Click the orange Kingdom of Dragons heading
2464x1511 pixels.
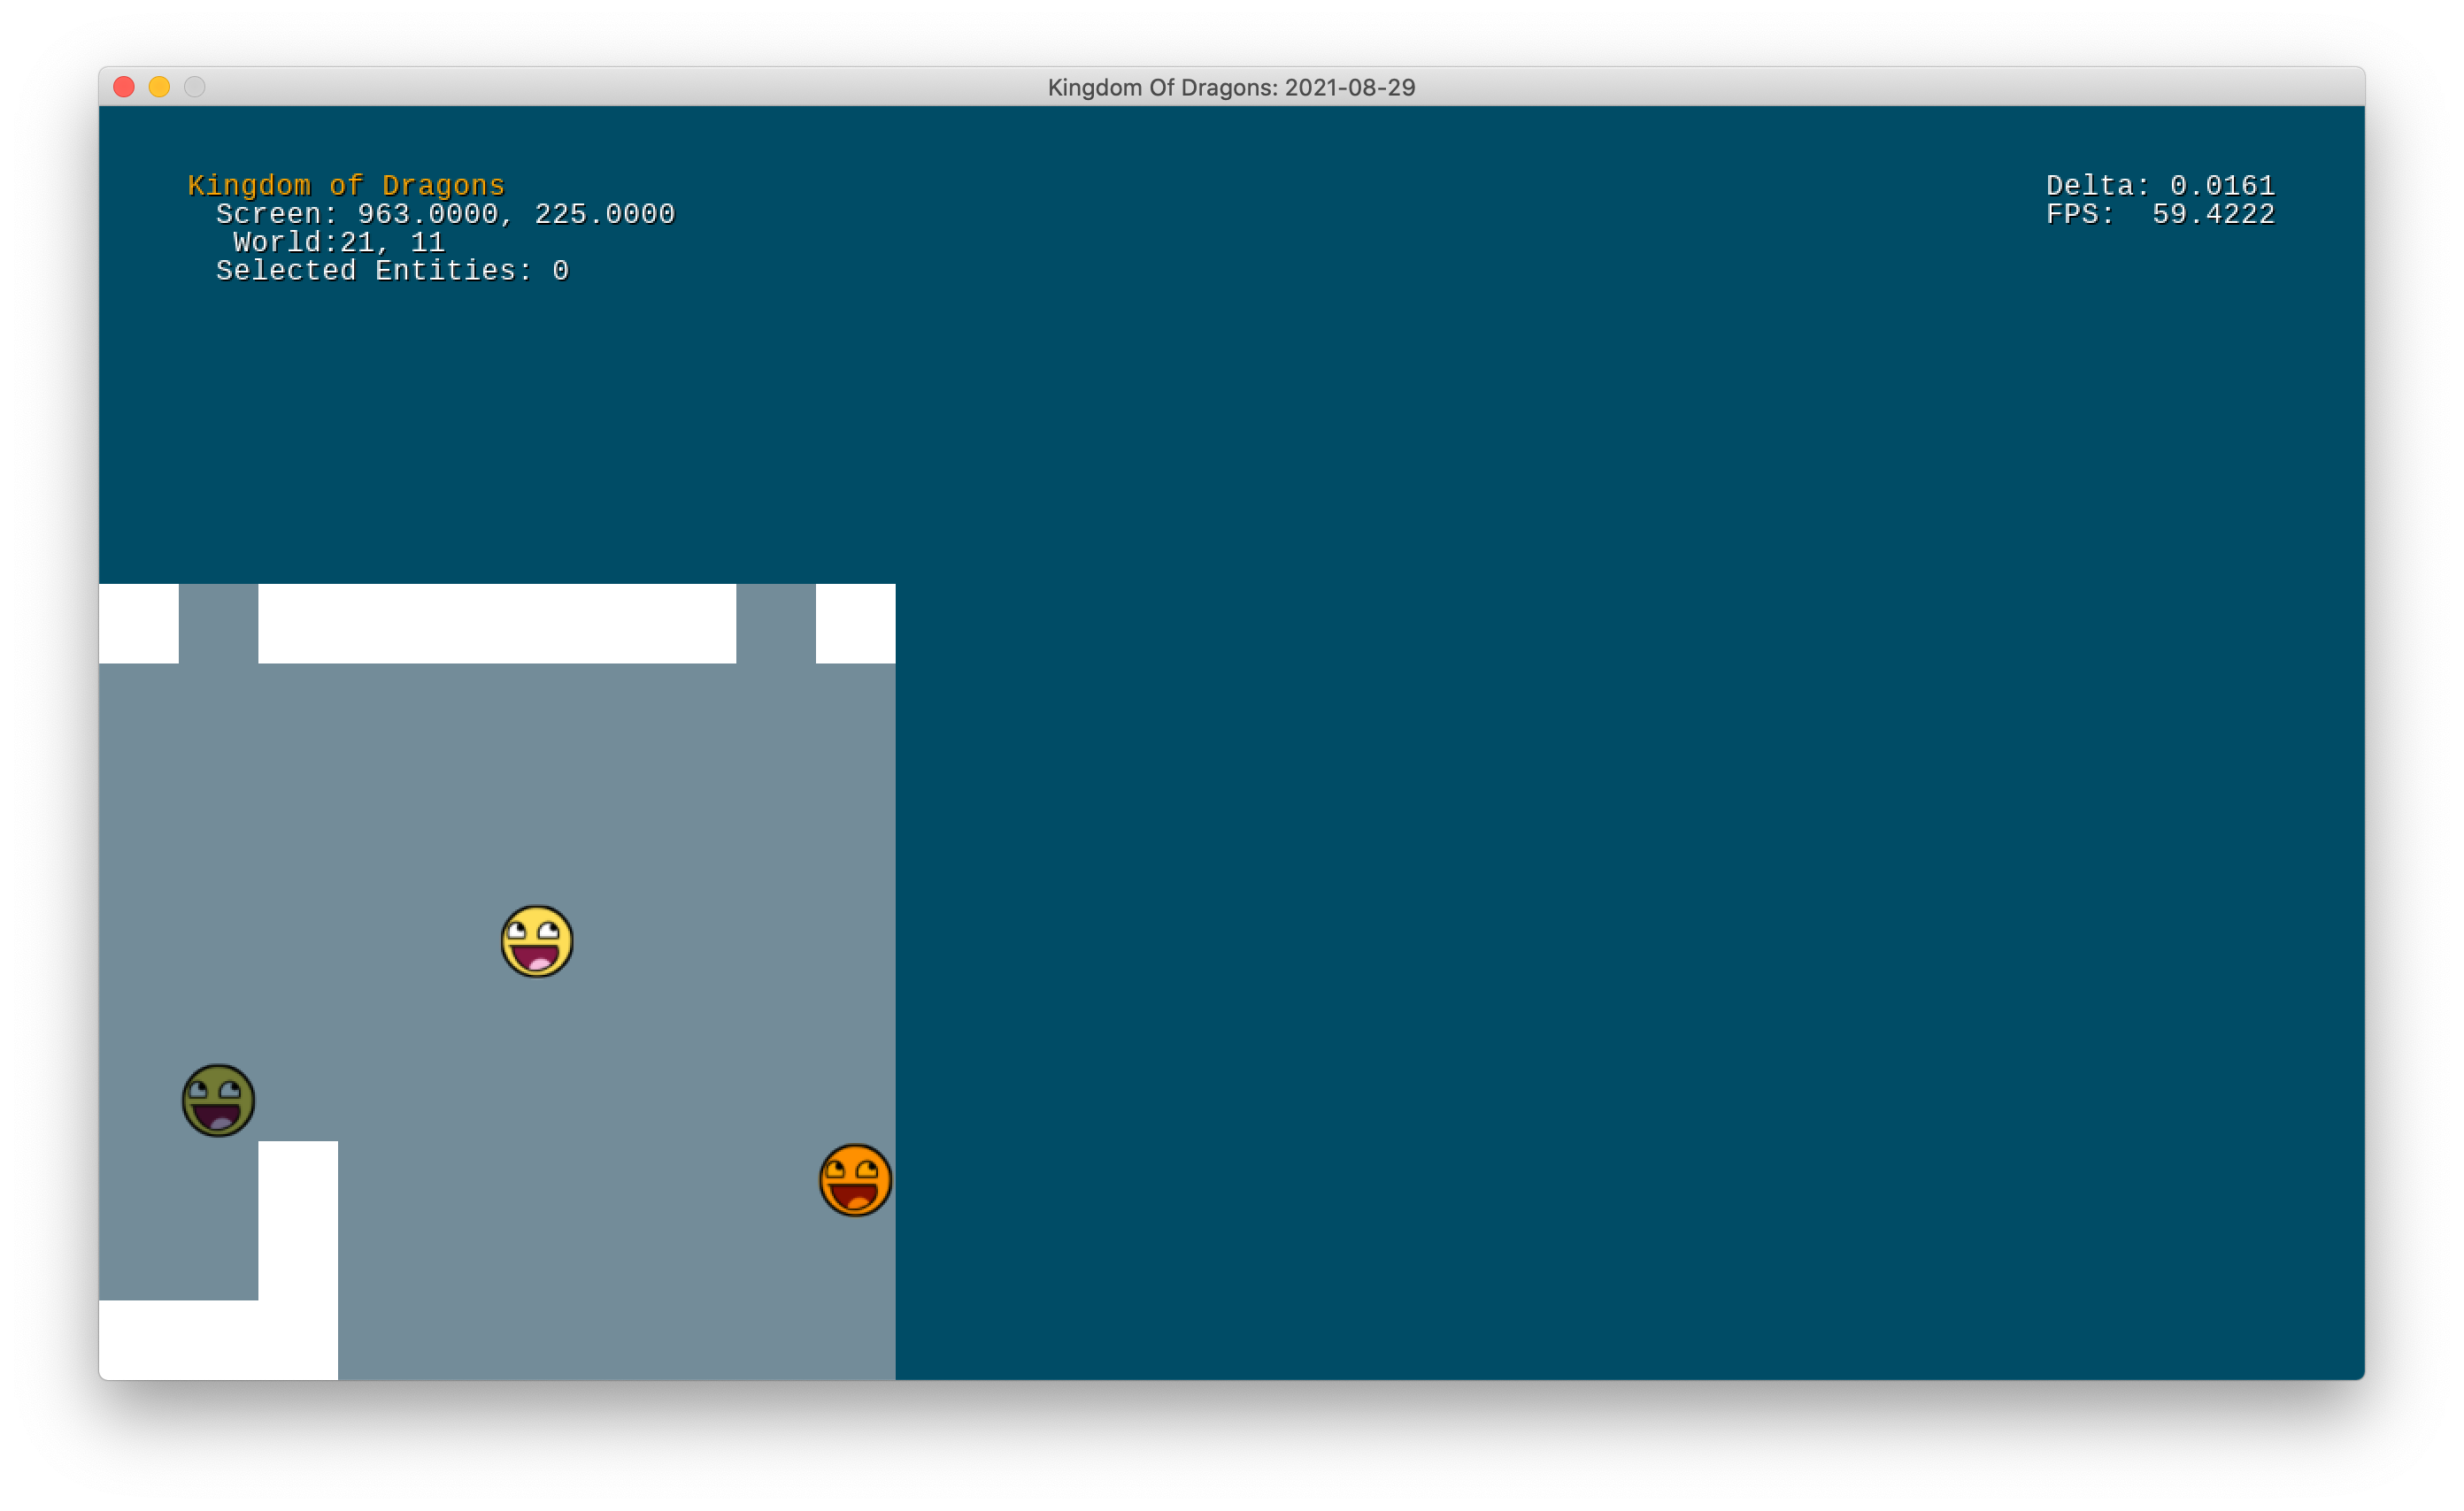click(x=346, y=185)
